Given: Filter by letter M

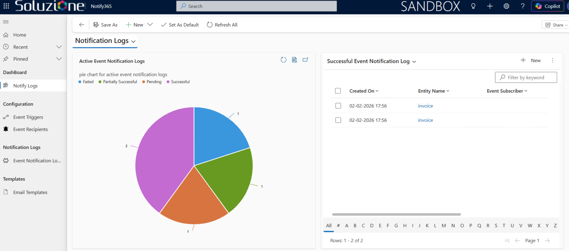Looking at the screenshot, I should (444, 225).
